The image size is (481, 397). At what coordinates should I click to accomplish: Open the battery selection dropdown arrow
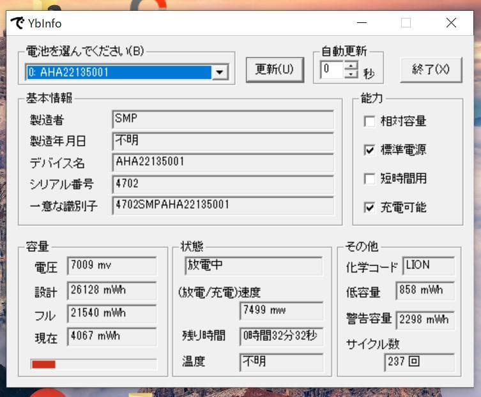coord(220,72)
